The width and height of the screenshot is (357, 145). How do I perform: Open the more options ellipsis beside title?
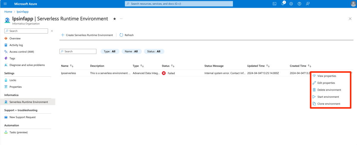[x=121, y=19]
